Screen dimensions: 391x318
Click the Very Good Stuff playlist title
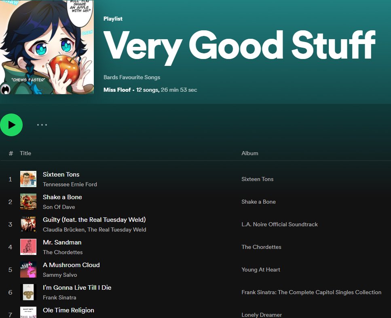tap(239, 46)
